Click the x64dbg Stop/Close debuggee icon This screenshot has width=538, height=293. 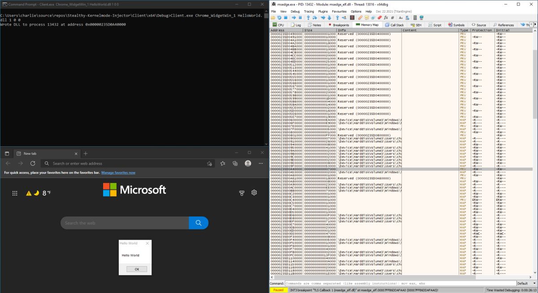coord(286,17)
